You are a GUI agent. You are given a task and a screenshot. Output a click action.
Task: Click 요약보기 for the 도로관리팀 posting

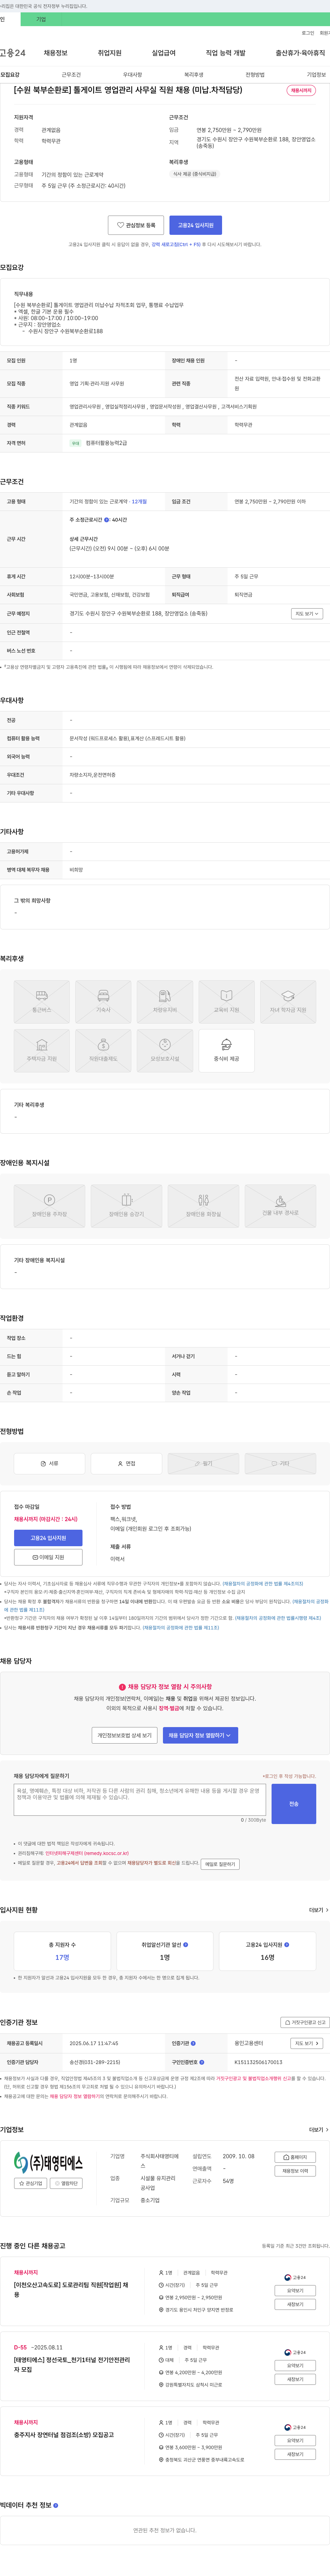[x=295, y=2290]
